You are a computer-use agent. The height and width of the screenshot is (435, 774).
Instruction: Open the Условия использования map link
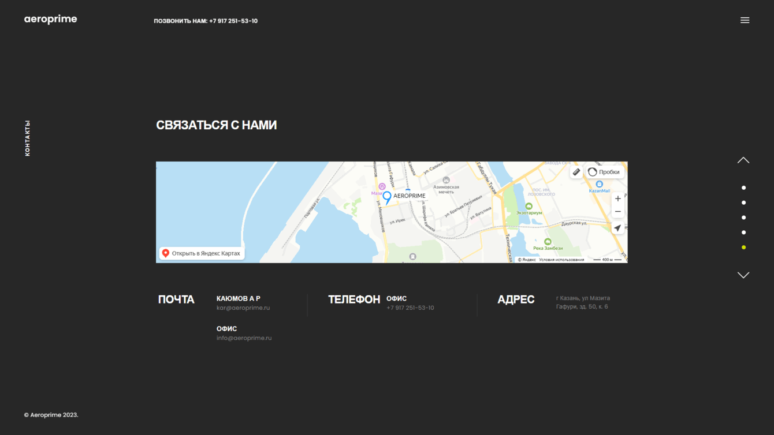(x=561, y=260)
